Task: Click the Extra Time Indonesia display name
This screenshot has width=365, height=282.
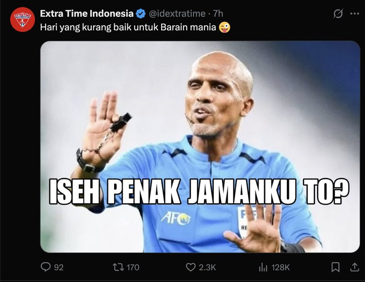Action: point(87,14)
